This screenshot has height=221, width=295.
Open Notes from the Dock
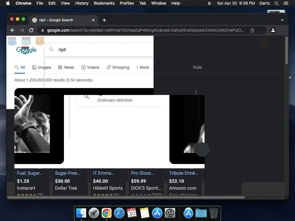click(145, 213)
